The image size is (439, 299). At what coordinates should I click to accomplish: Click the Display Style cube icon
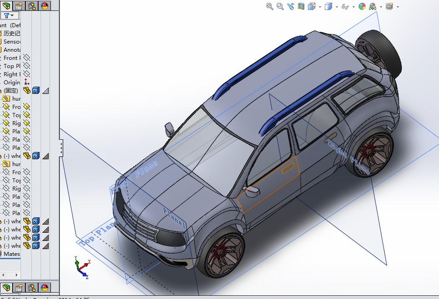pyautogui.click(x=328, y=6)
